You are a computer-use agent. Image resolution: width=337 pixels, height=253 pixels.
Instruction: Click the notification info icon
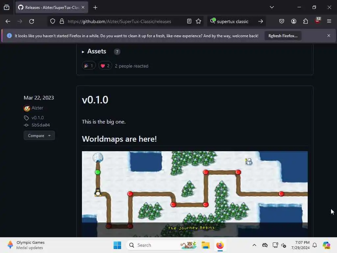(x=9, y=36)
